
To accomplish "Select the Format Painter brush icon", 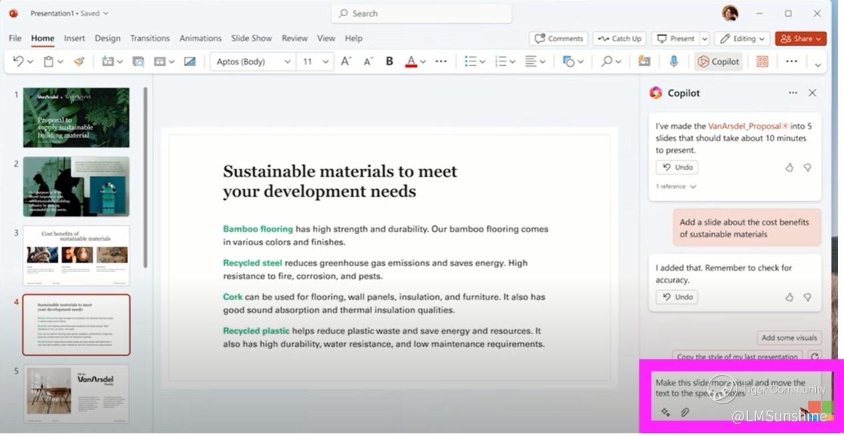I will 79,61.
